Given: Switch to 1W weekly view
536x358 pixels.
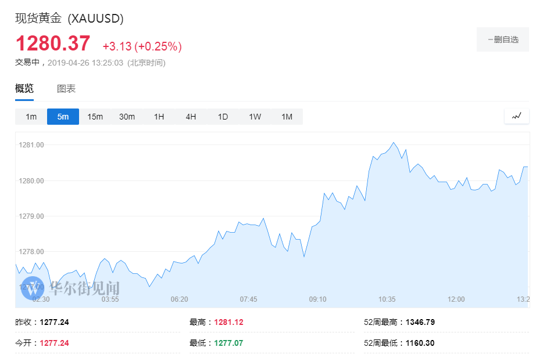Looking at the screenshot, I should point(255,117).
